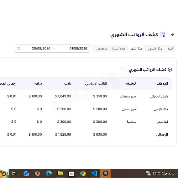The image size is (178, 178).
Task: Select employee لينا صقر
Action: coord(162,122)
